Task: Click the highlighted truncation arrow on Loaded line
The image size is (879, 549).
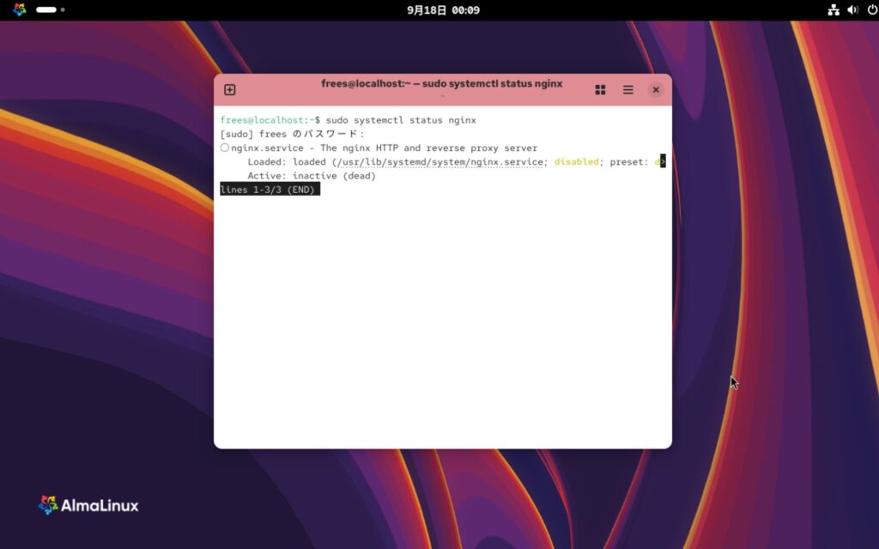Action: click(662, 162)
